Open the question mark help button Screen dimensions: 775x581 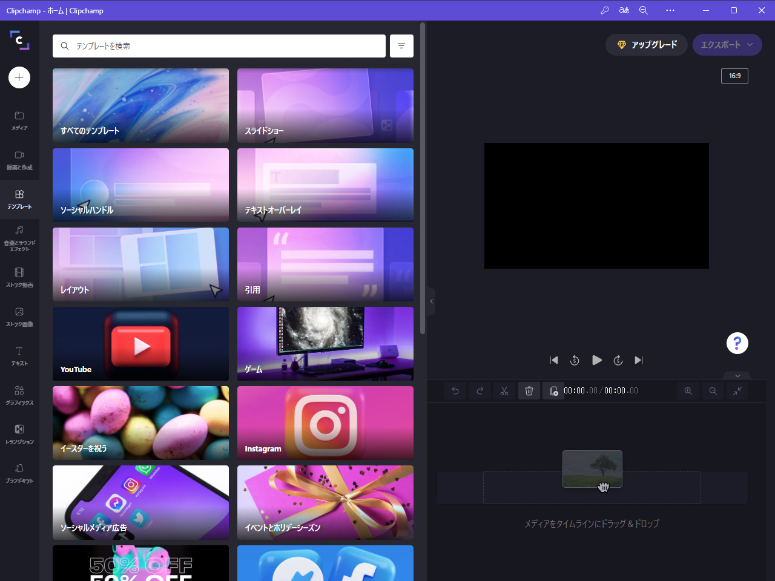tap(737, 343)
